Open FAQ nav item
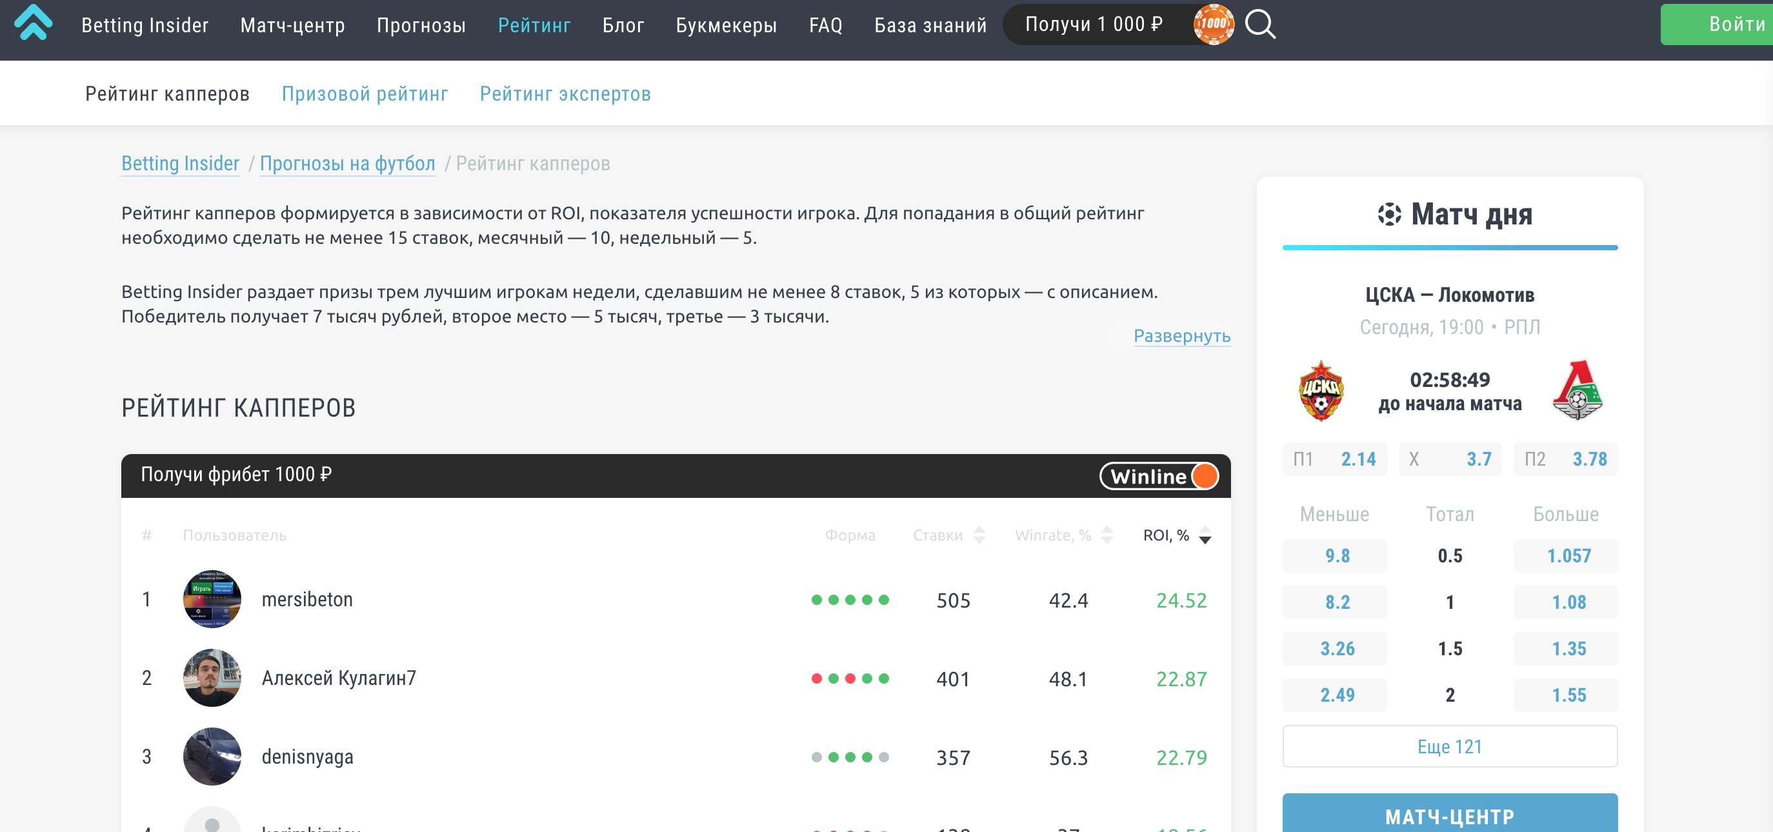 pyautogui.click(x=825, y=25)
